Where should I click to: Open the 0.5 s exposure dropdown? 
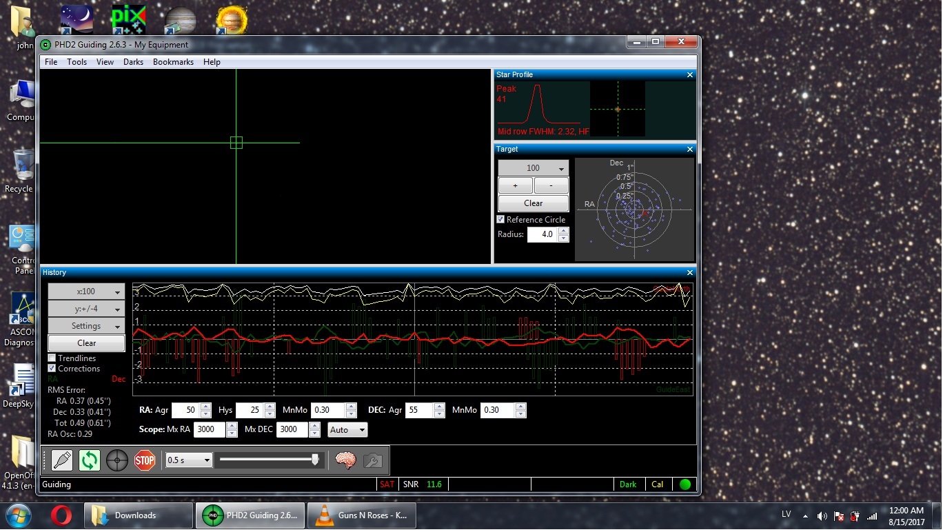pyautogui.click(x=189, y=460)
